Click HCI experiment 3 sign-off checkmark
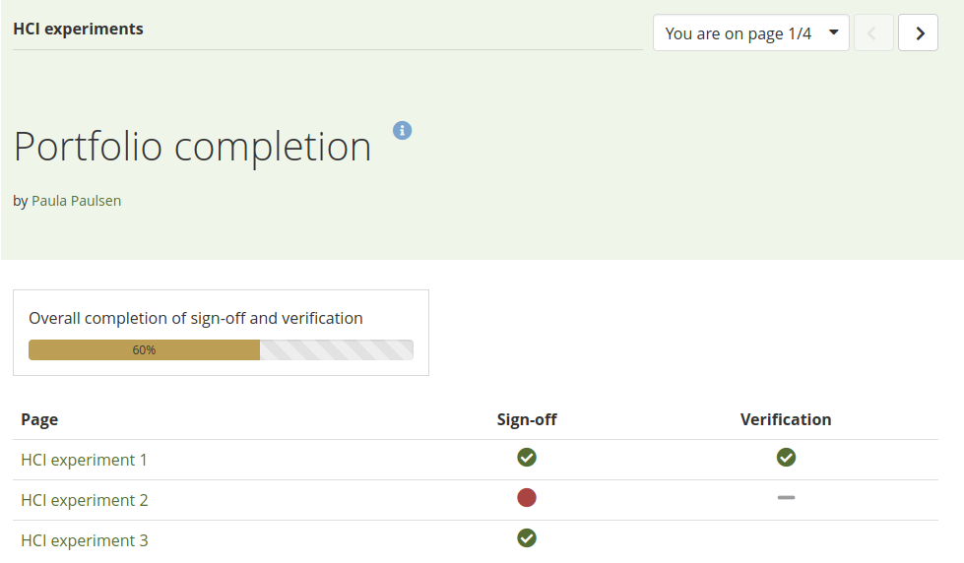964x563 pixels. click(527, 537)
